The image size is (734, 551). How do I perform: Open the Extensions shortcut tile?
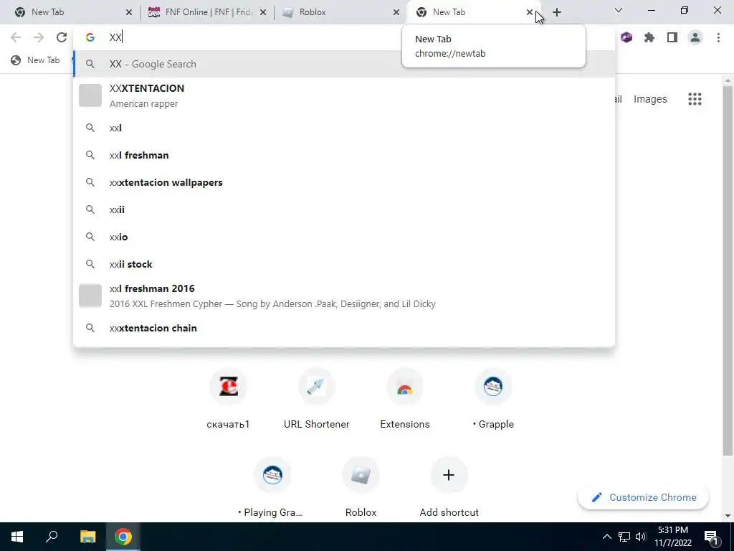click(405, 398)
